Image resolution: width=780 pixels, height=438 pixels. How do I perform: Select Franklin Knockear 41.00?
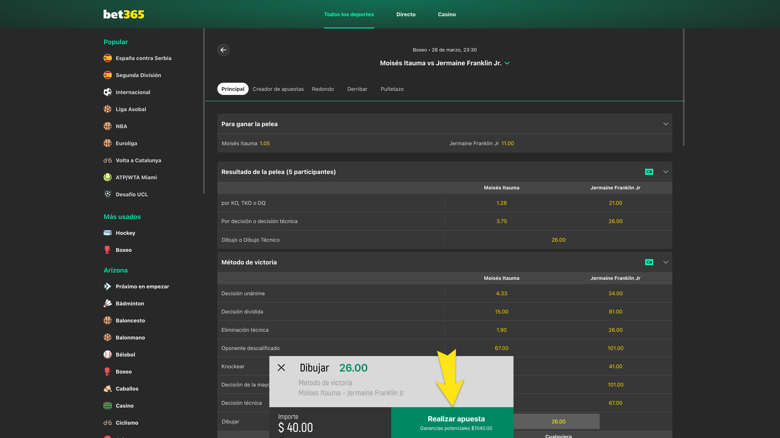pyautogui.click(x=615, y=367)
